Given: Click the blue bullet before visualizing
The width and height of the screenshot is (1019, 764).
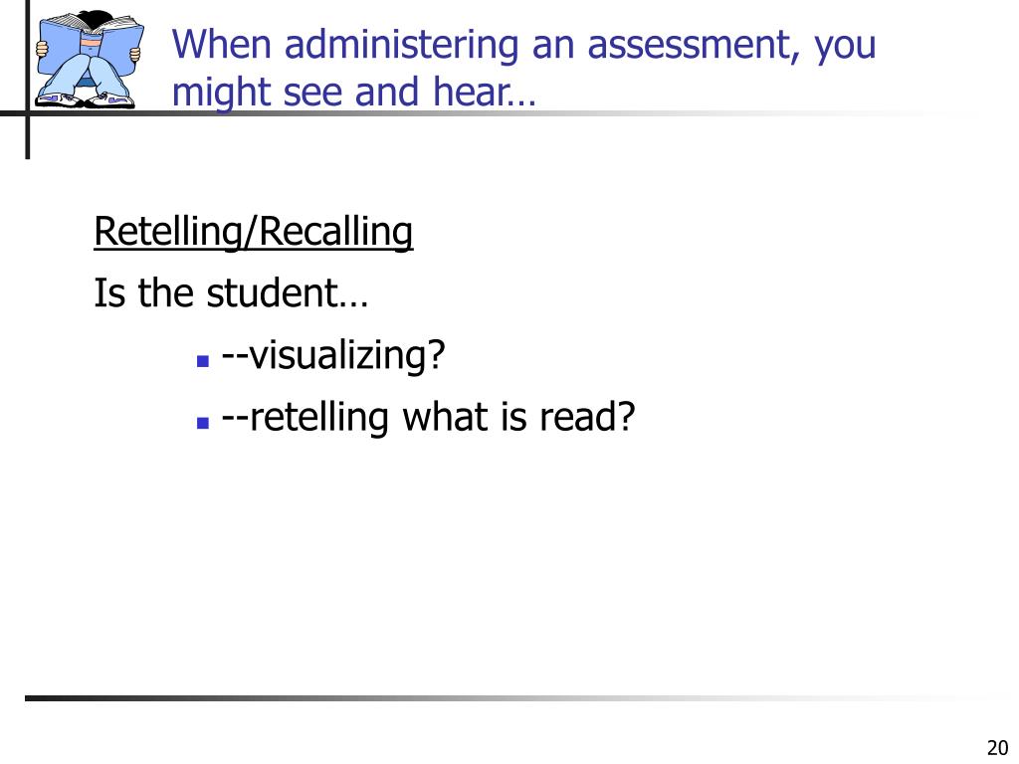Looking at the screenshot, I should tap(203, 361).
